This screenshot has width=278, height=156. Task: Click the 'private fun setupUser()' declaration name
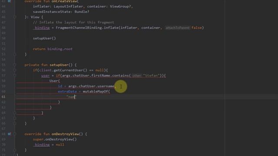click(x=59, y=65)
